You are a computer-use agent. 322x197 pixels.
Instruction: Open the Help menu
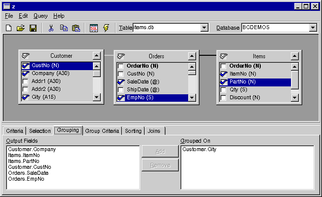coord(59,16)
